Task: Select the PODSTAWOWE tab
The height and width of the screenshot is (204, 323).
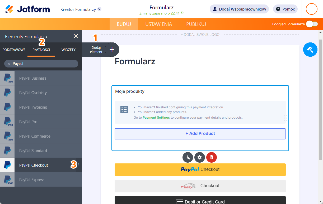Action: (14, 50)
